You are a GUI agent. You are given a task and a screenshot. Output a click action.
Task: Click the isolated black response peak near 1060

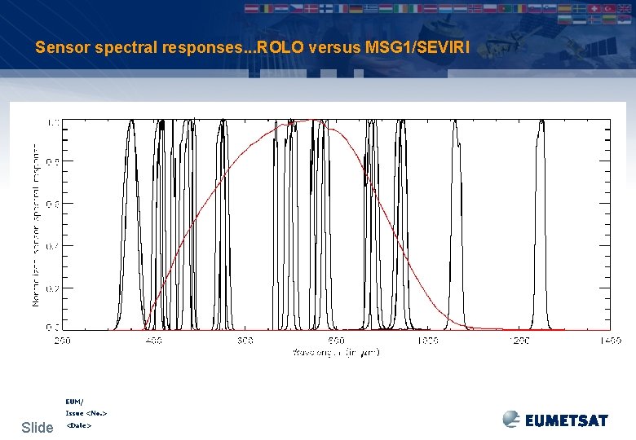coord(456,225)
